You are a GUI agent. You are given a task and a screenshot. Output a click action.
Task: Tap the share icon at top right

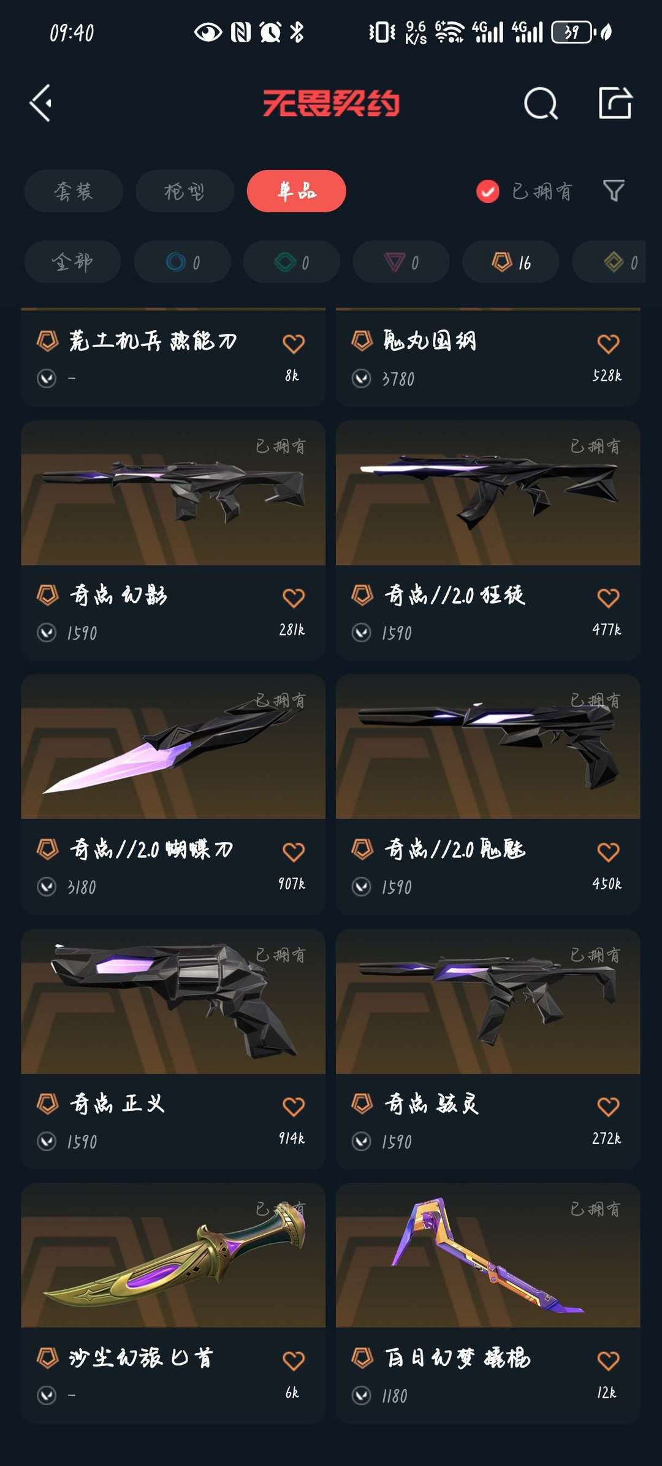click(x=615, y=102)
